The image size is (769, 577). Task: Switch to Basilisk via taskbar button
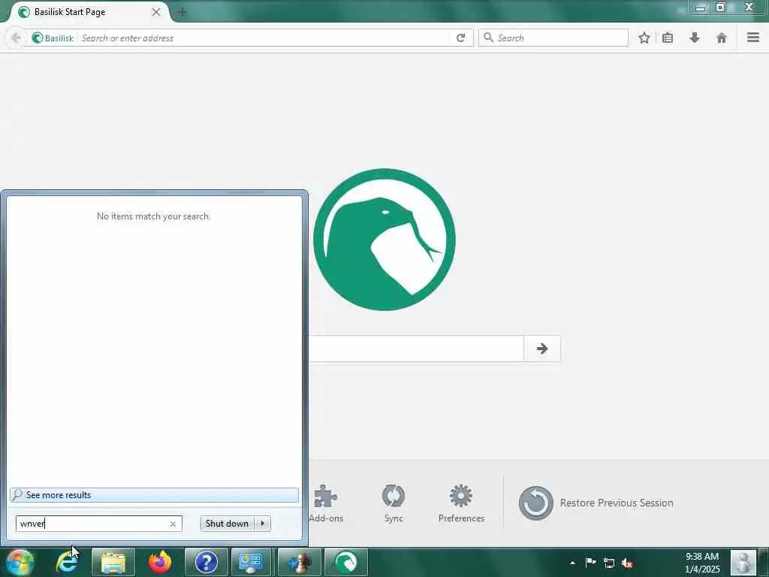[345, 562]
